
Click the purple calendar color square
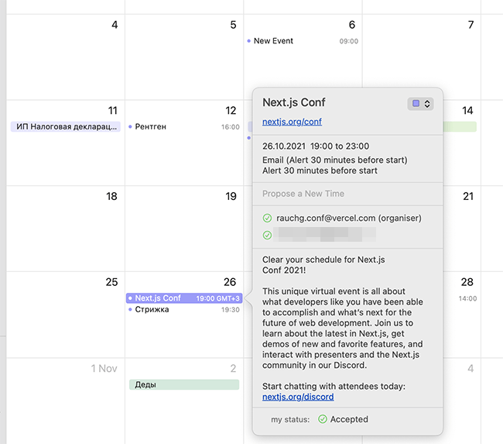(x=416, y=104)
